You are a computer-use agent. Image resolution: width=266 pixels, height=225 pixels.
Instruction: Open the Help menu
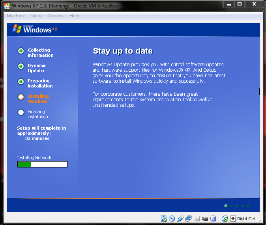point(74,16)
